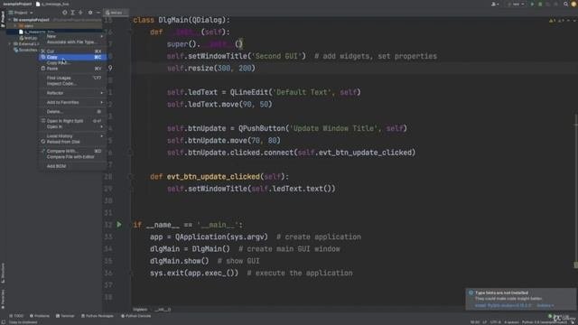Screen dimensions: 578x325
Task: Click 'Second GUI' string in setWindowTitle
Action: click(278, 56)
